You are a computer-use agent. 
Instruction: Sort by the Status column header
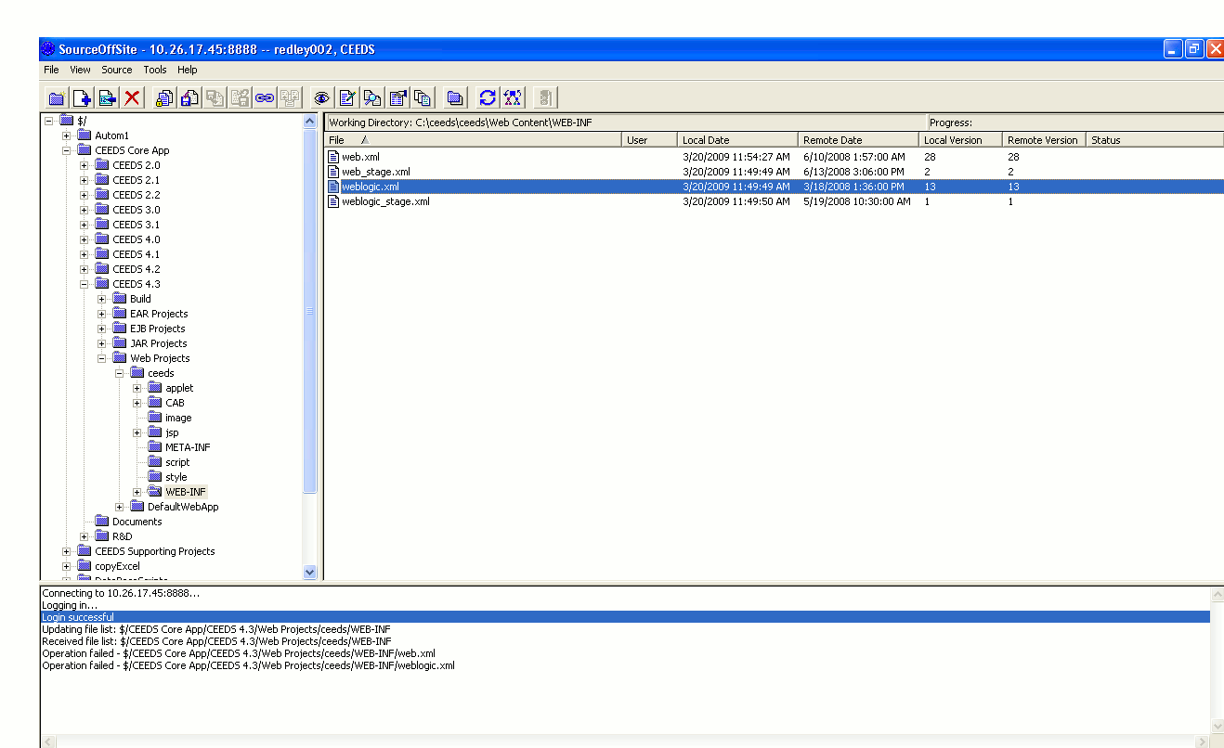pyautogui.click(x=1154, y=140)
